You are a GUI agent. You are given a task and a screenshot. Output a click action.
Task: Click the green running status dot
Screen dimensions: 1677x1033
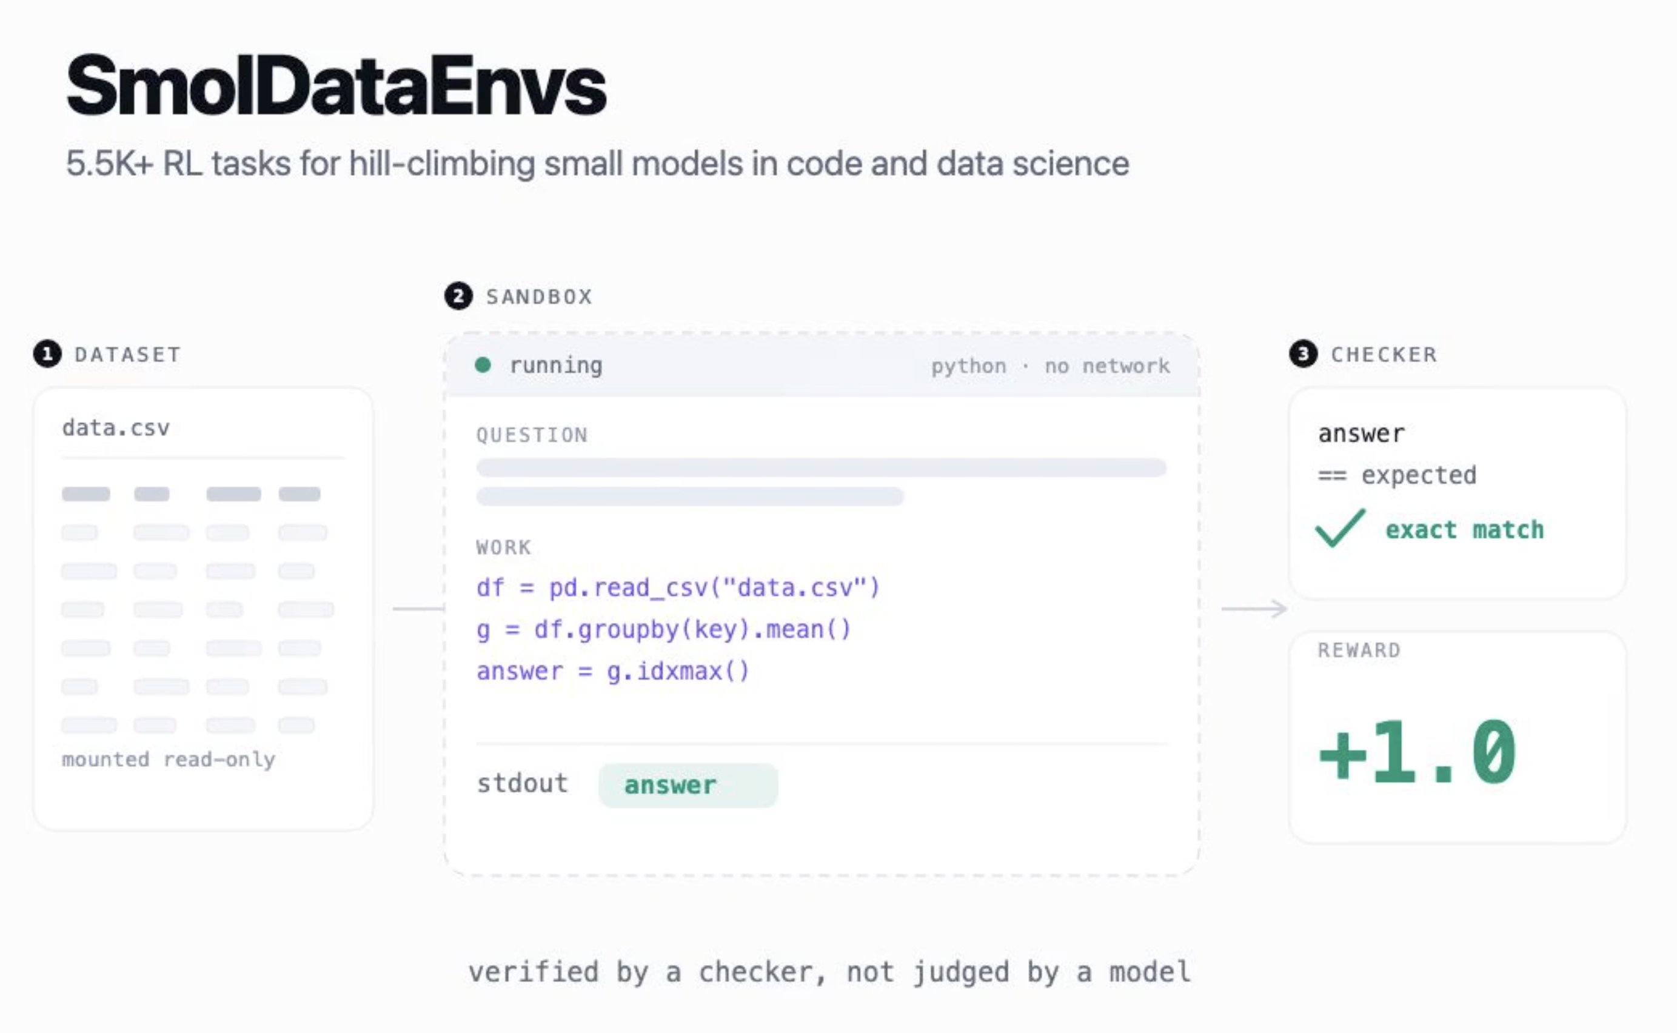(x=483, y=365)
